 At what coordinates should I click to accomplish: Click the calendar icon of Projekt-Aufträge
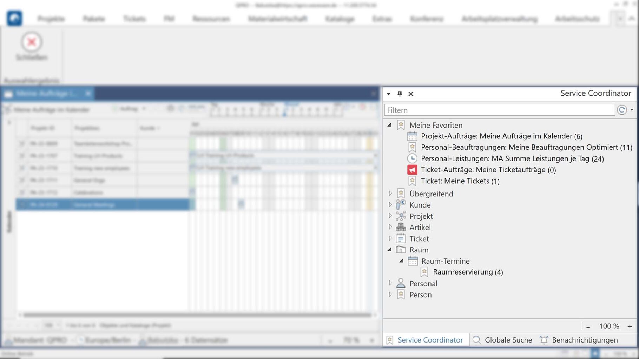click(x=412, y=136)
